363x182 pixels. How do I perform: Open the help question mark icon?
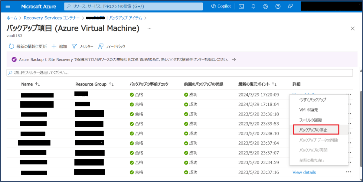point(278,6)
